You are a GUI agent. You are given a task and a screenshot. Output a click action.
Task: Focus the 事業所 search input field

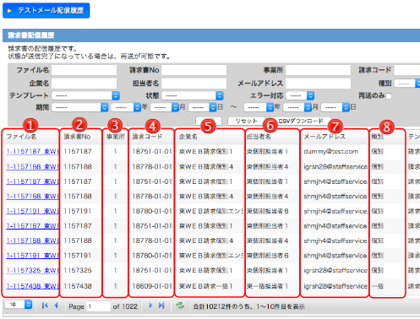[x=318, y=70]
